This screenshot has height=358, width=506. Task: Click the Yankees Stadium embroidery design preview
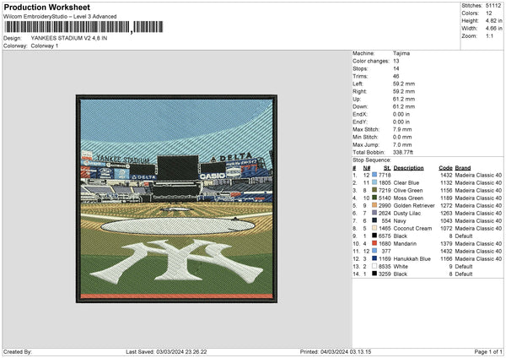pyautogui.click(x=176, y=198)
